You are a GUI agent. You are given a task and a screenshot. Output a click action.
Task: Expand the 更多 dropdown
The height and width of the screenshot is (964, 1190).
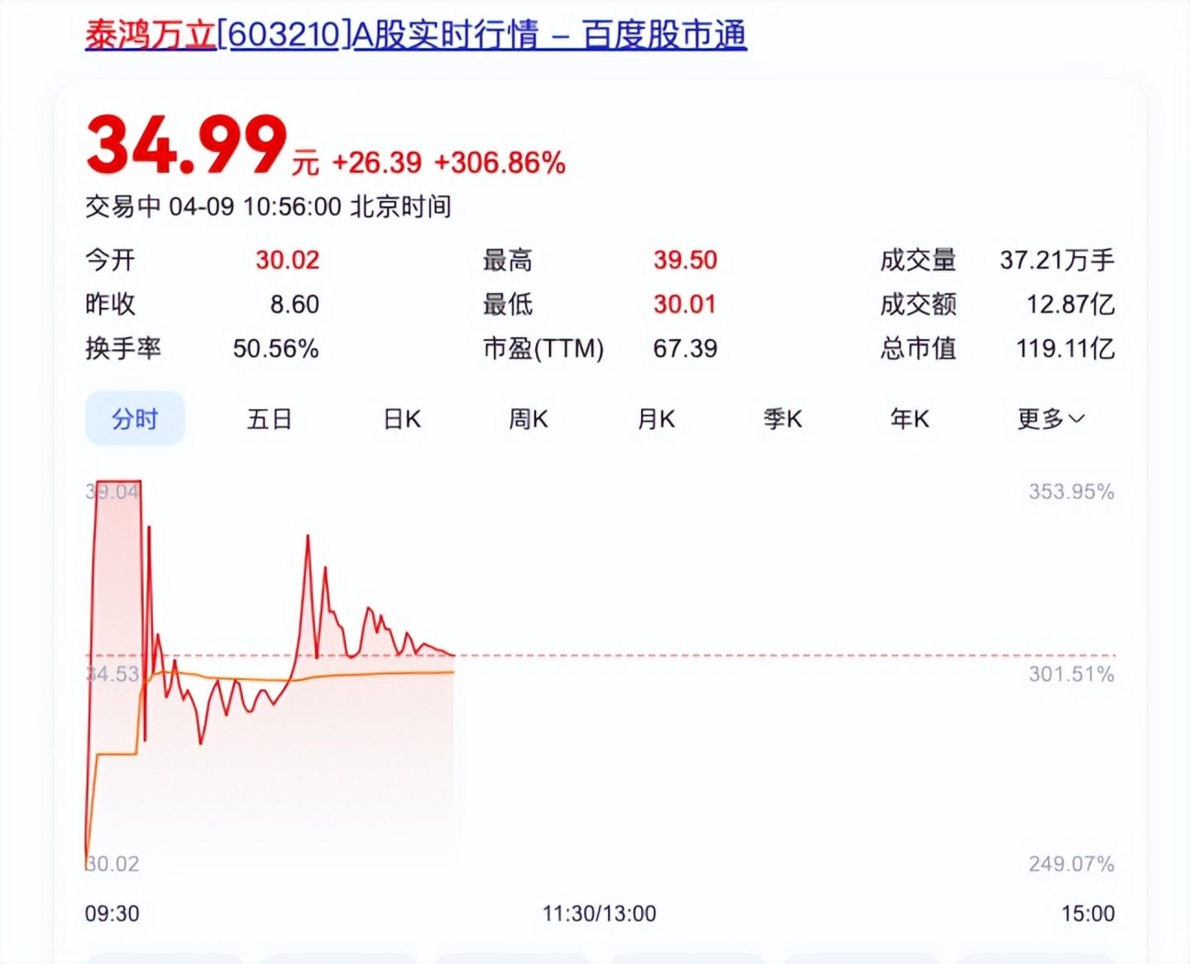point(1049,419)
